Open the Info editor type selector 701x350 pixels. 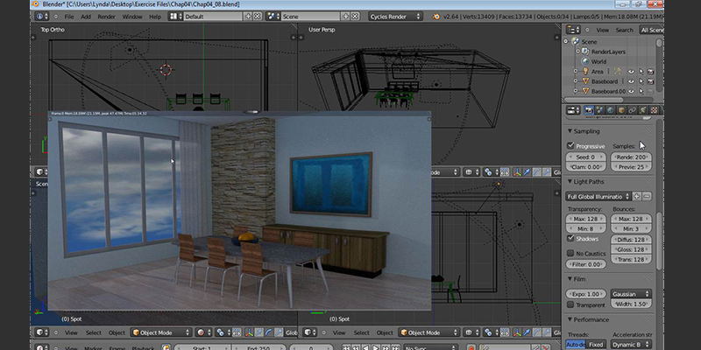(x=42, y=17)
